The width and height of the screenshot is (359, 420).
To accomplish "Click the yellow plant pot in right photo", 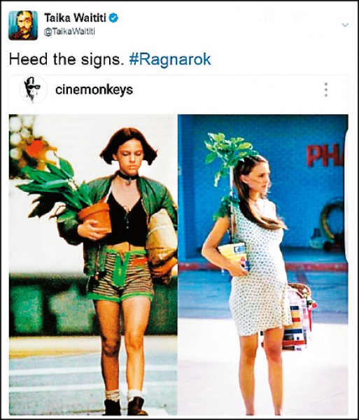I will (x=232, y=253).
